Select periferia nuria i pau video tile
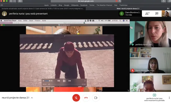 [150, 34]
